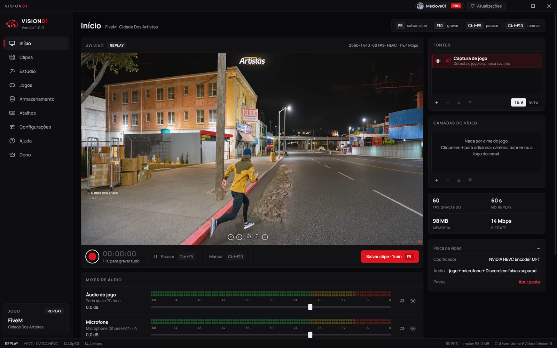Open the Dono owner page
The image size is (557, 348).
click(x=36, y=155)
